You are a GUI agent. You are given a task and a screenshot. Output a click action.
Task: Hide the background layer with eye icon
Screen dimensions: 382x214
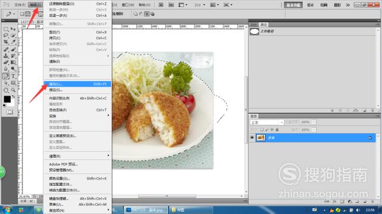252,138
